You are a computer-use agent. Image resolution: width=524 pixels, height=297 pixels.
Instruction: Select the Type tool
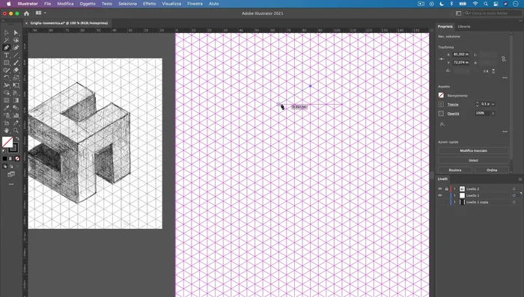pyautogui.click(x=6, y=55)
